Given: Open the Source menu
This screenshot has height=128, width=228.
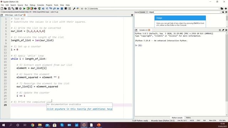Looking at the screenshot, I should tap(20, 5).
